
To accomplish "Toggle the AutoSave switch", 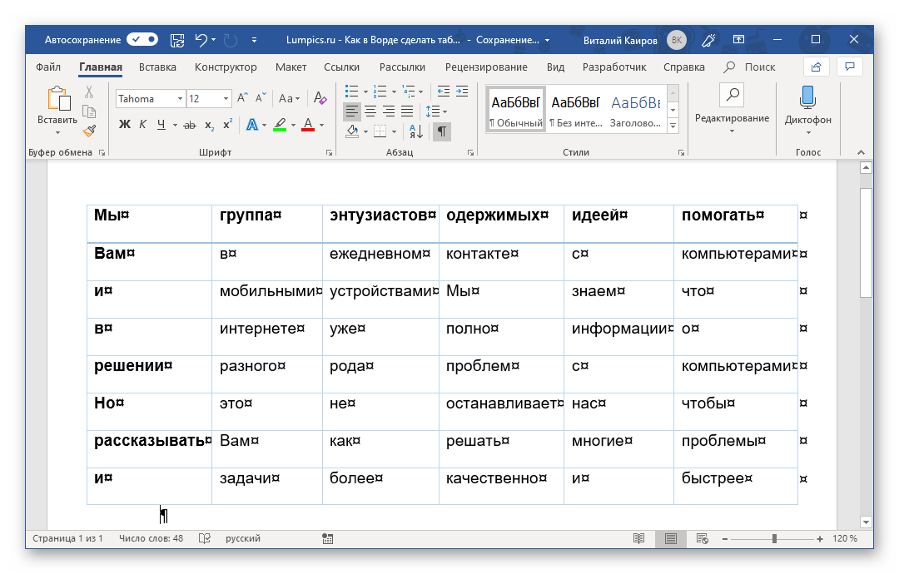I will (x=142, y=39).
